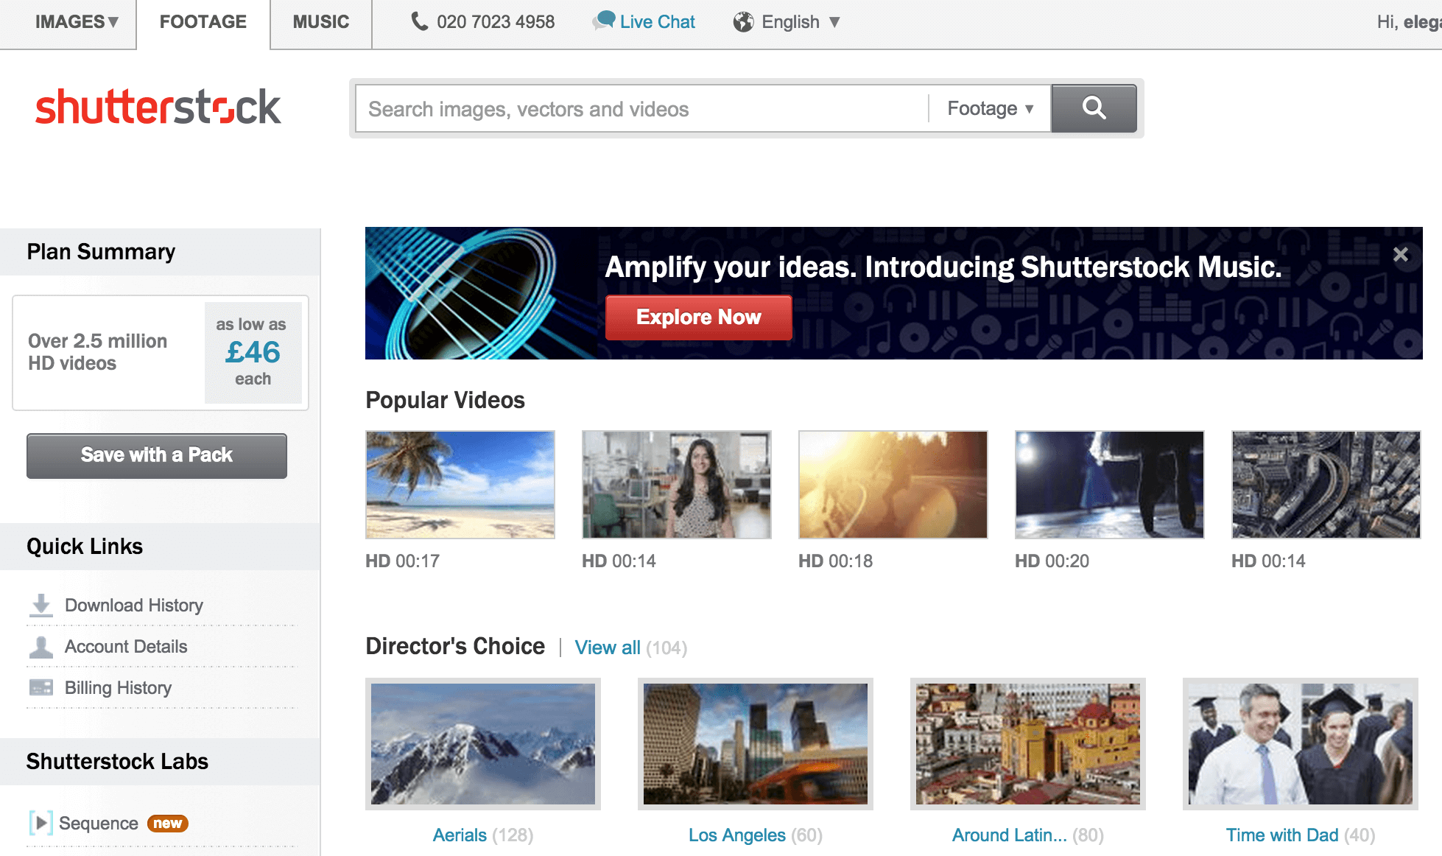Click the Explore Now button
Viewport: 1442px width, 856px height.
click(x=697, y=318)
